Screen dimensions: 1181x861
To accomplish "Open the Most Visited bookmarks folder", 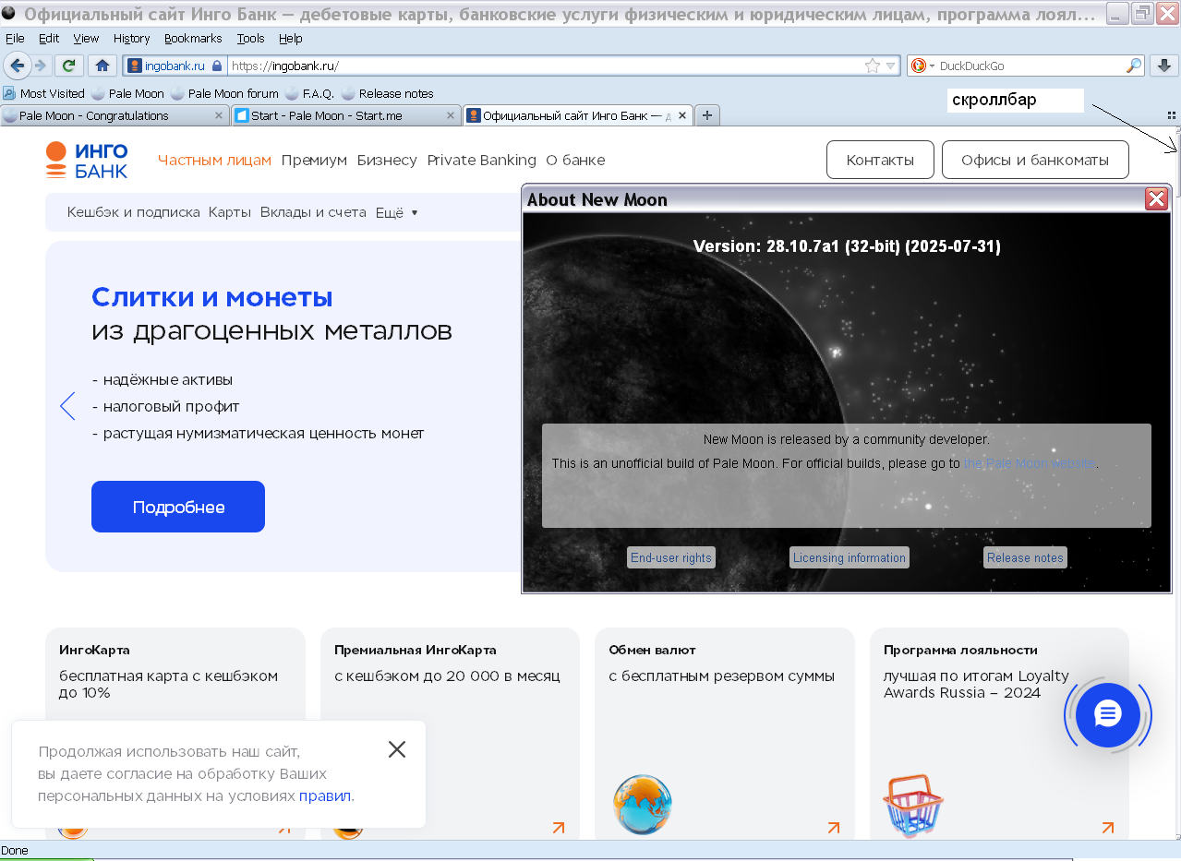I will 44,93.
